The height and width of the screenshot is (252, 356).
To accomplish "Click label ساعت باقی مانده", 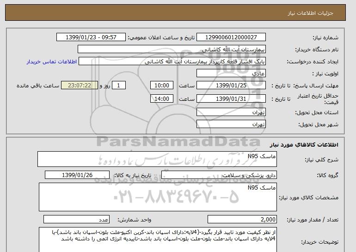I will coord(38,86).
